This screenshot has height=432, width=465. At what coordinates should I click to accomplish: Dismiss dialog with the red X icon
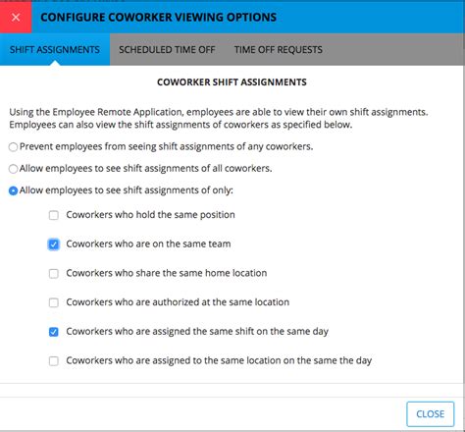click(16, 17)
